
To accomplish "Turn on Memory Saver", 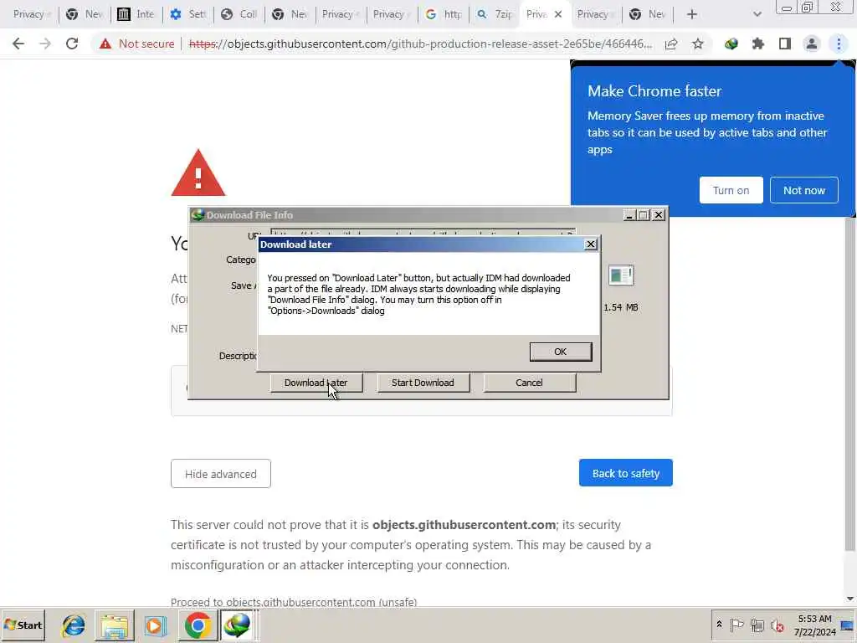I will click(x=731, y=190).
